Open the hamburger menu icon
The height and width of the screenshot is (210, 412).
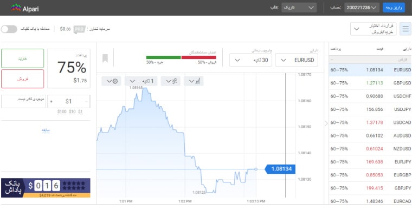[x=405, y=29]
